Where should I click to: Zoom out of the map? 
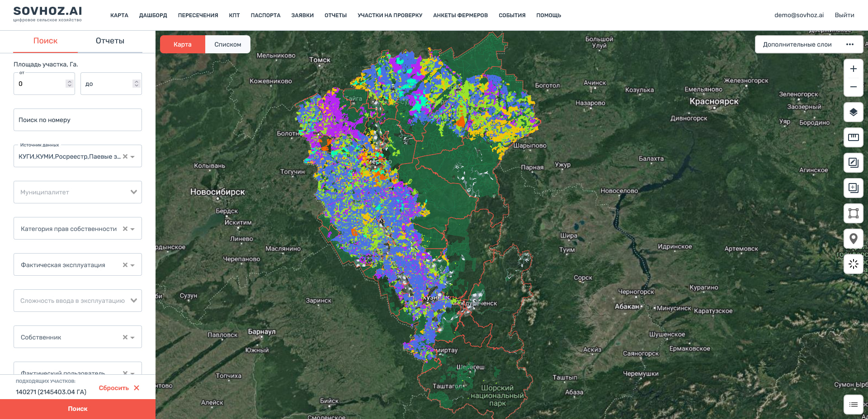(853, 87)
